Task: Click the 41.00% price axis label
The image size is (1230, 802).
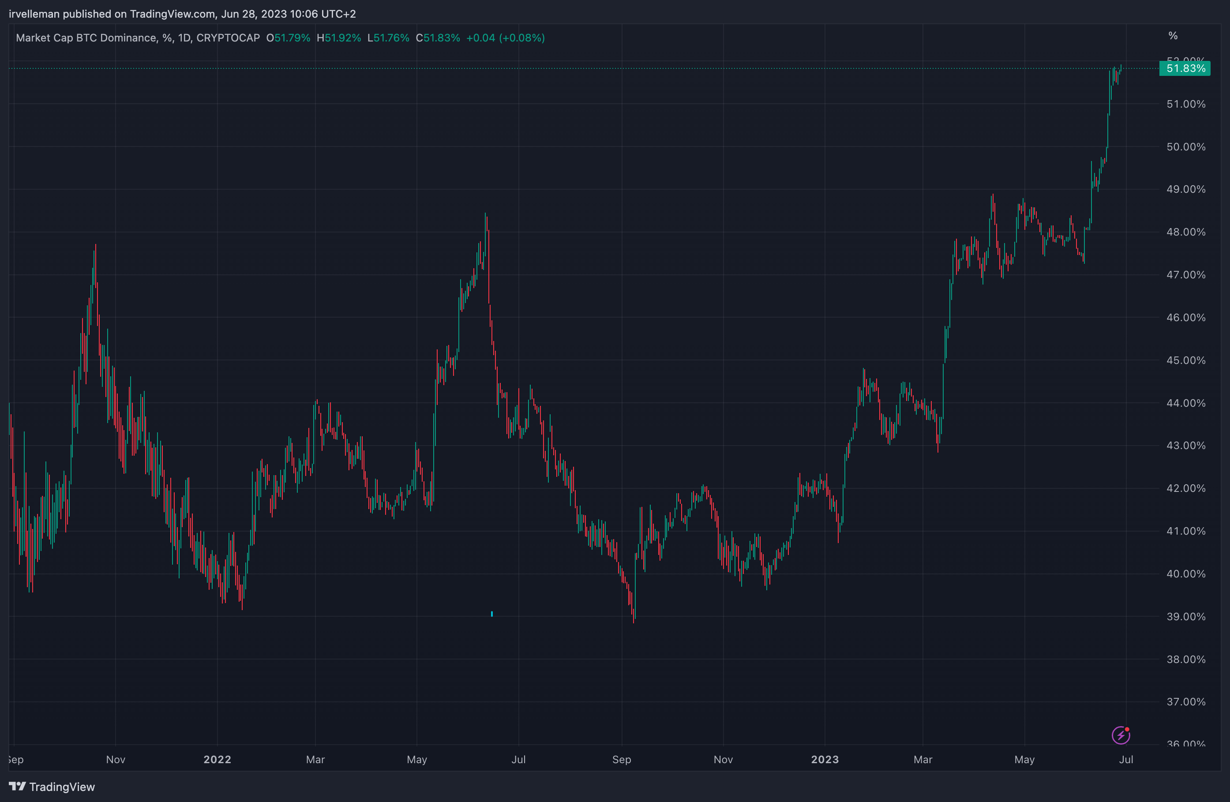Action: click(x=1185, y=531)
